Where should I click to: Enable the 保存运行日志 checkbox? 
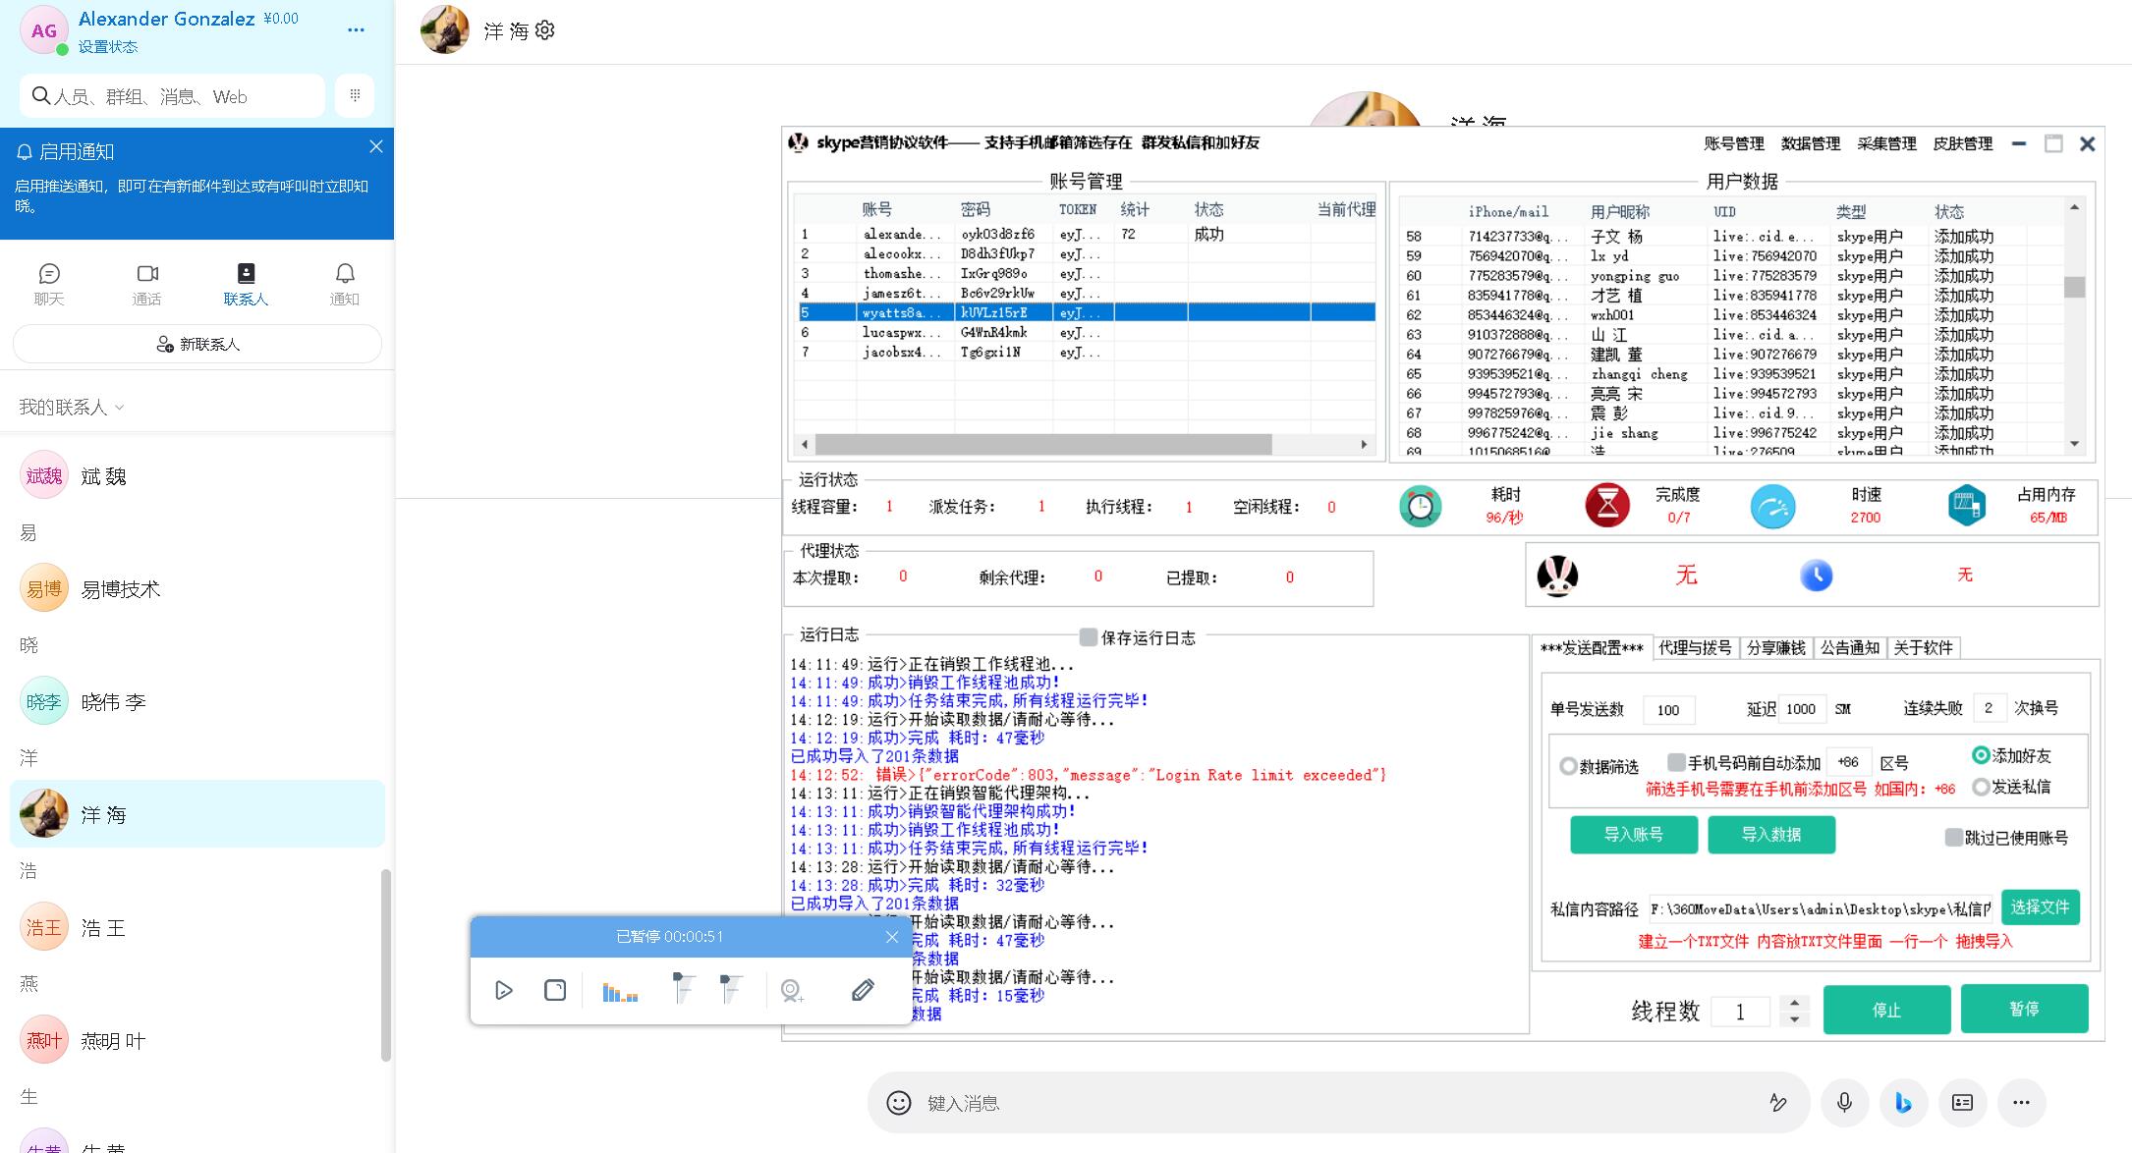(1088, 637)
